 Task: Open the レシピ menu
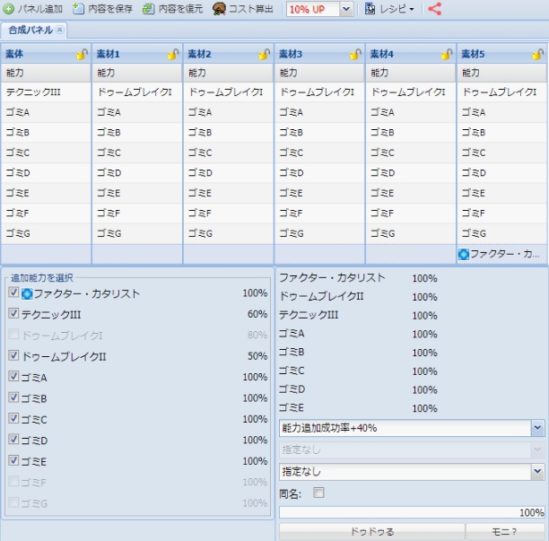point(389,9)
